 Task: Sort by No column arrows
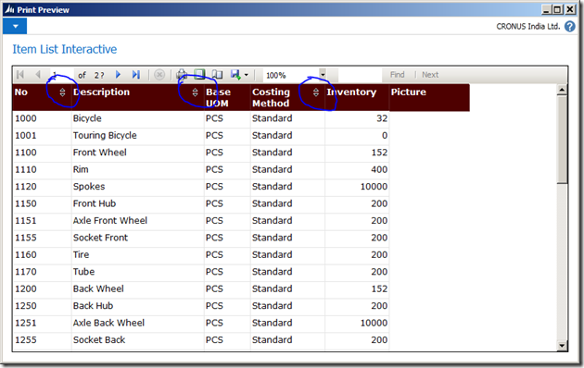62,92
